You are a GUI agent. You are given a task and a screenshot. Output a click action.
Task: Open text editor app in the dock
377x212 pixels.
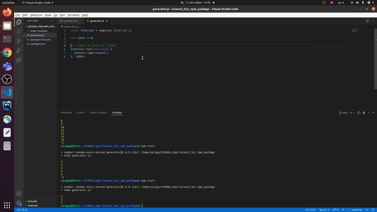click(x=7, y=132)
